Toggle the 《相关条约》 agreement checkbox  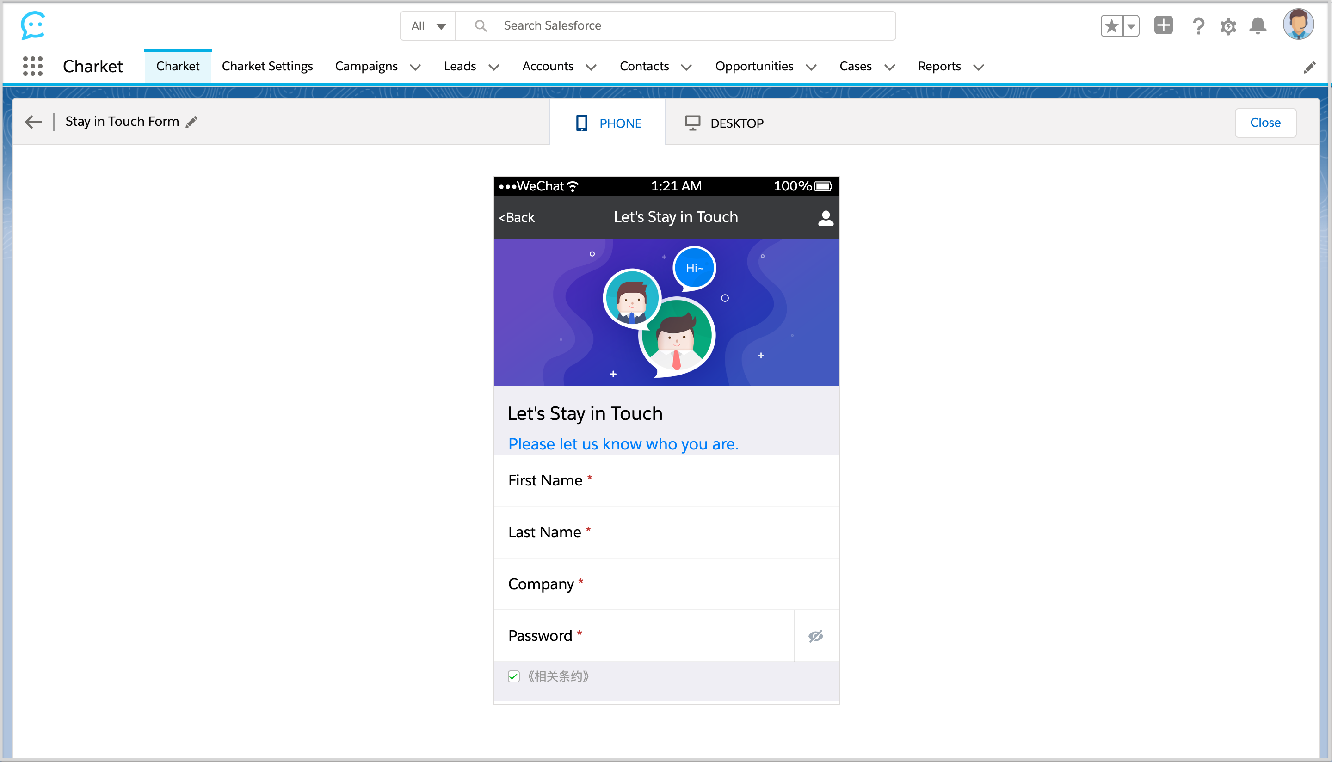[x=513, y=676]
